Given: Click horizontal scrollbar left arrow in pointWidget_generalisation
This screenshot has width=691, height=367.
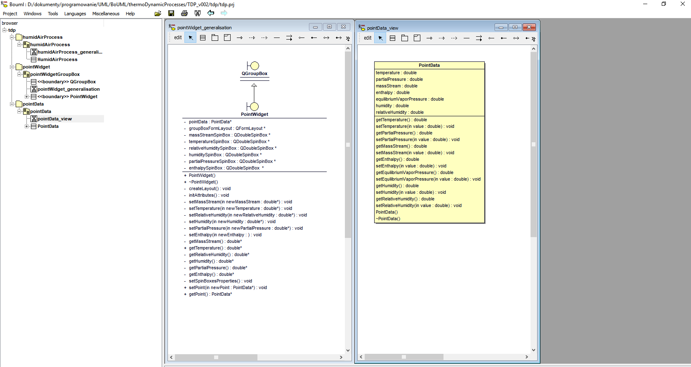Looking at the screenshot, I should point(172,357).
